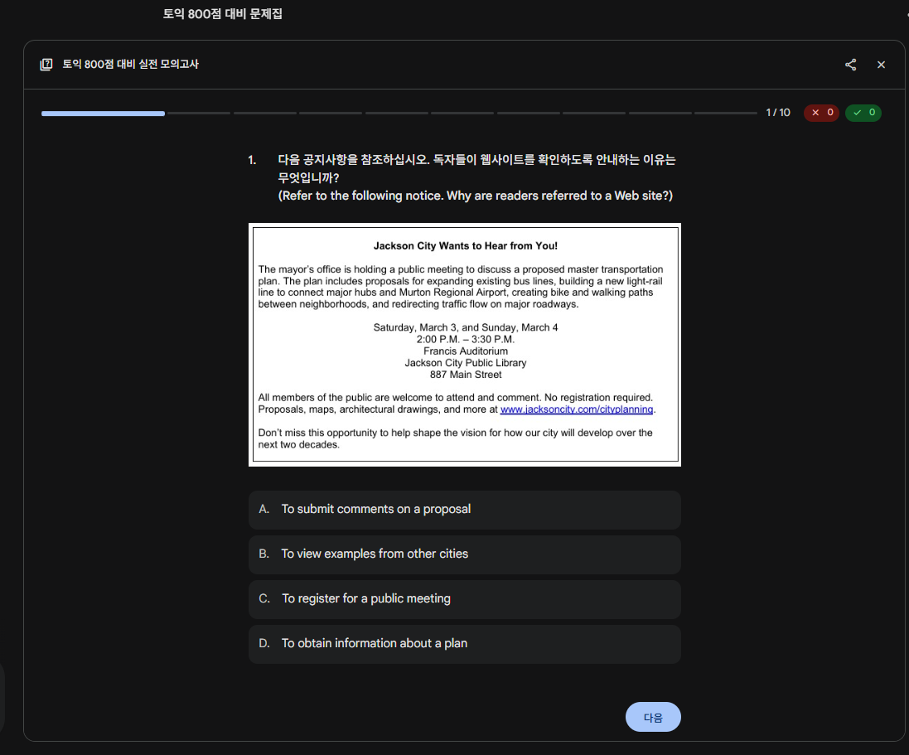Click the notice image of Jackson City
Viewport: 909px width, 755px height.
(464, 345)
